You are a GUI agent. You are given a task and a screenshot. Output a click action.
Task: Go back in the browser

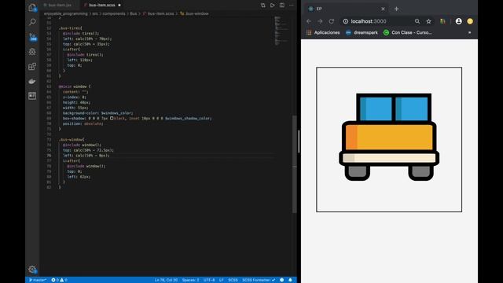tap(309, 21)
